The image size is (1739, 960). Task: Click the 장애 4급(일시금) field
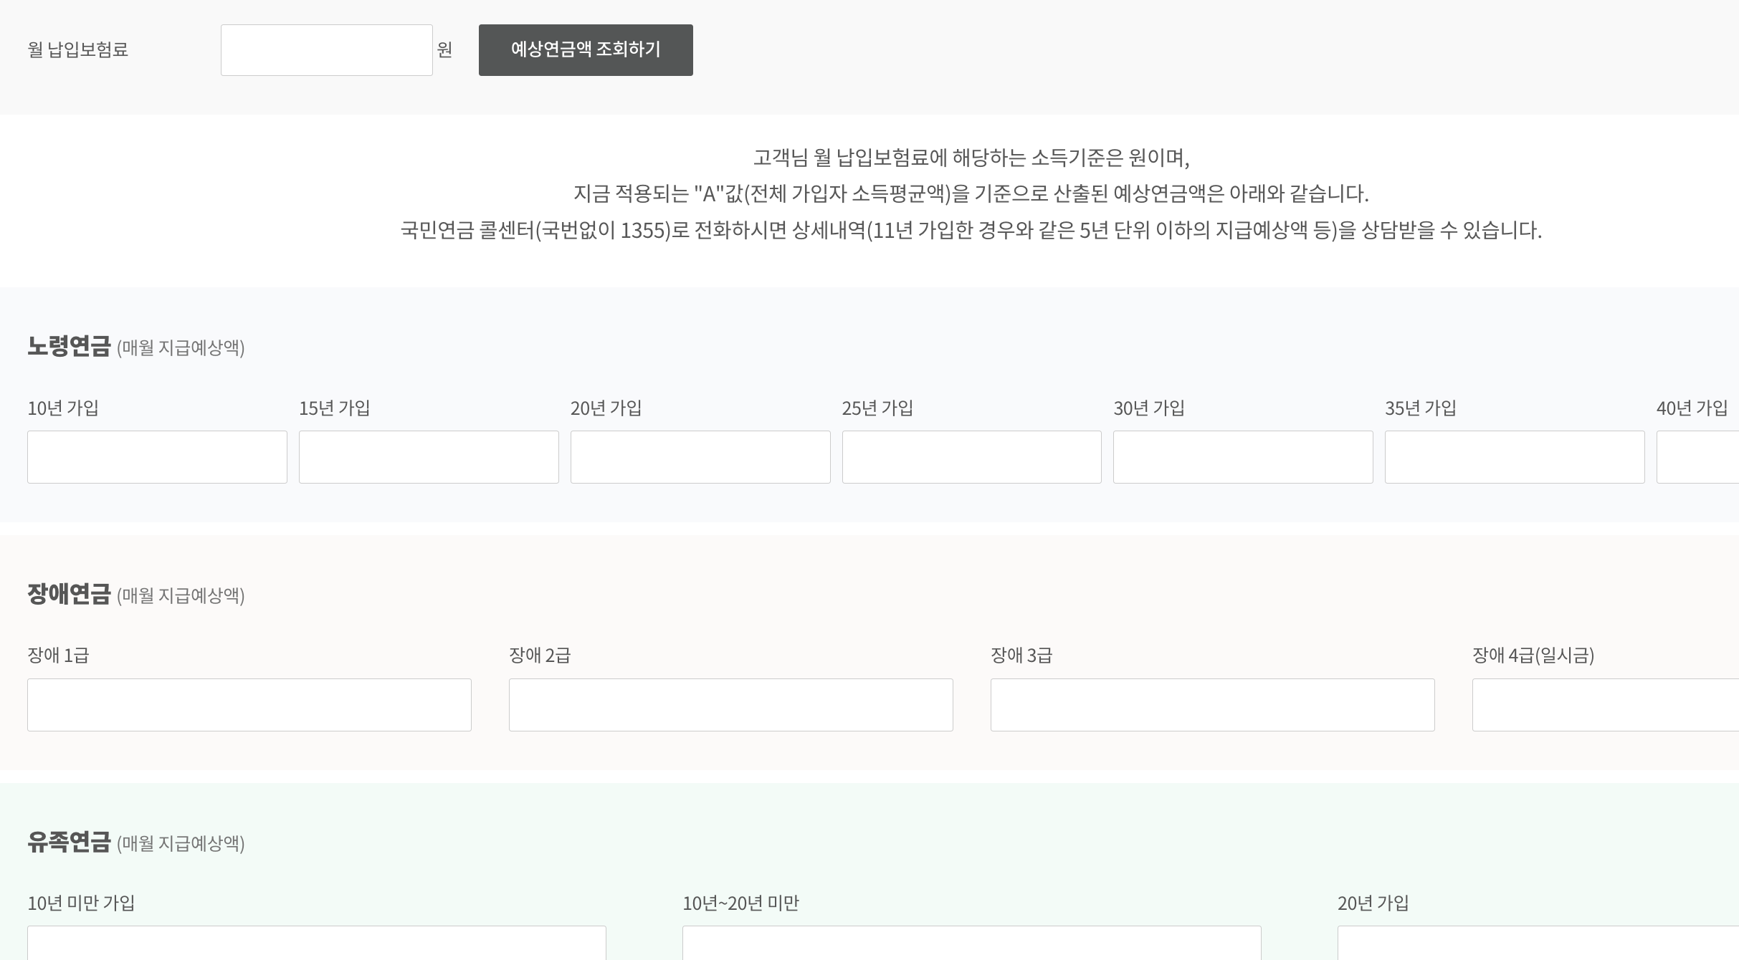tap(1606, 705)
